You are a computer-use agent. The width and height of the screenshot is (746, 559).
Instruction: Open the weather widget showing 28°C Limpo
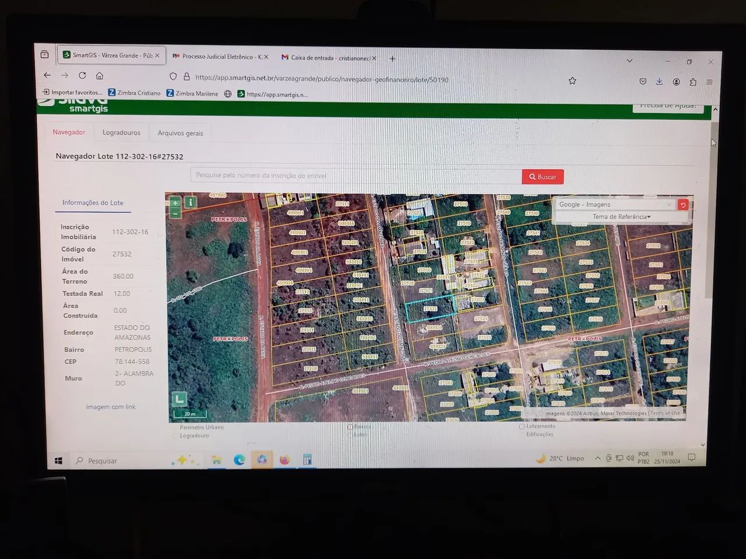point(559,458)
